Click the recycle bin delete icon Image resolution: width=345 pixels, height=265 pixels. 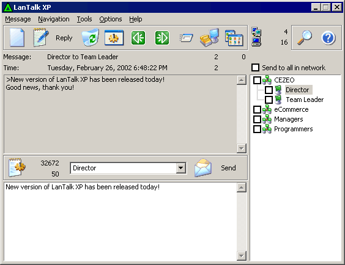coord(90,37)
